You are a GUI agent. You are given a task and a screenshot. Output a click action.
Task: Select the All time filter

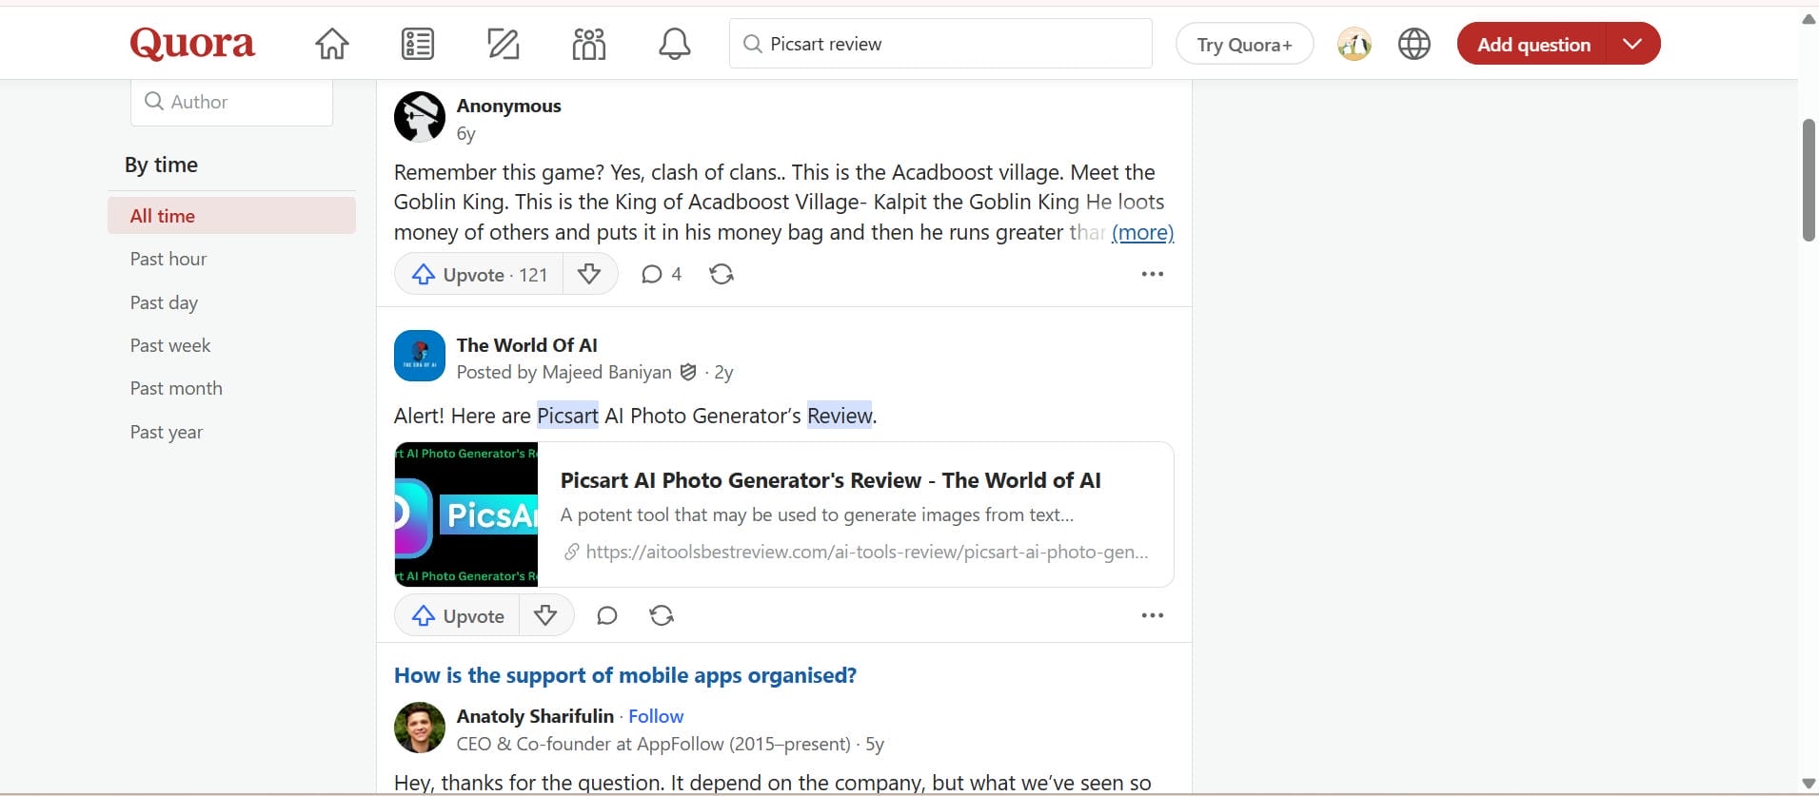click(x=231, y=216)
